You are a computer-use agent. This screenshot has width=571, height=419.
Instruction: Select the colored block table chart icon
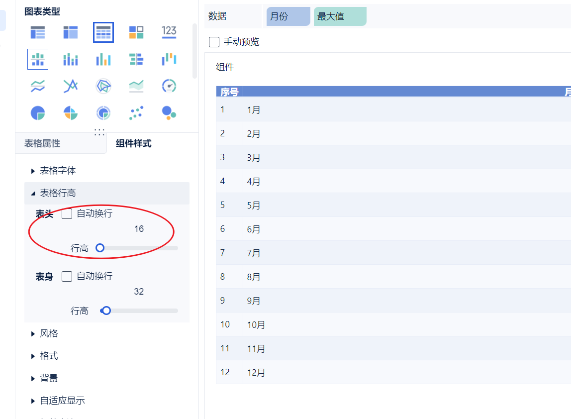[136, 32]
